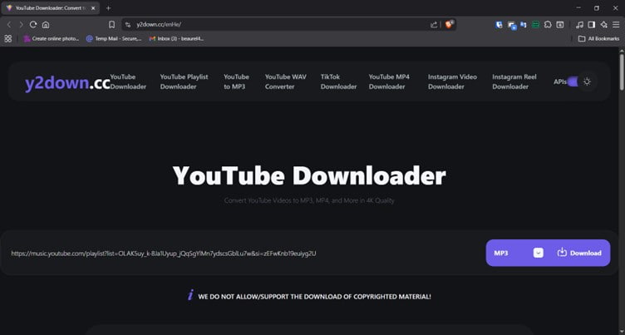Go back to the previous page
The image size is (625, 335).
tap(9, 25)
